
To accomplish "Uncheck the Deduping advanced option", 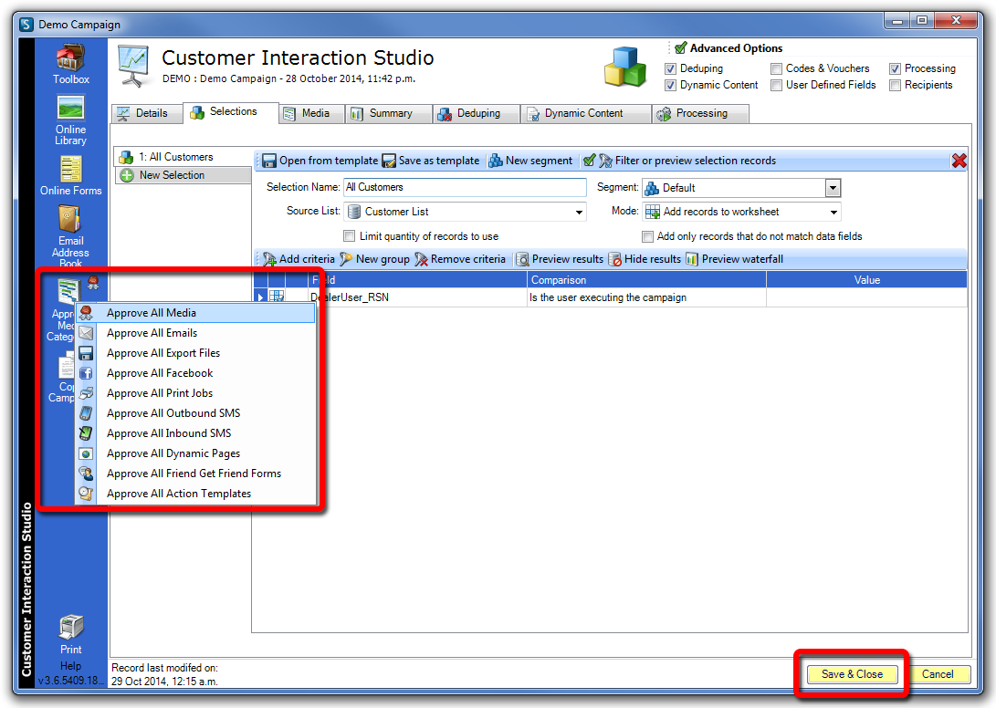I will tap(670, 68).
